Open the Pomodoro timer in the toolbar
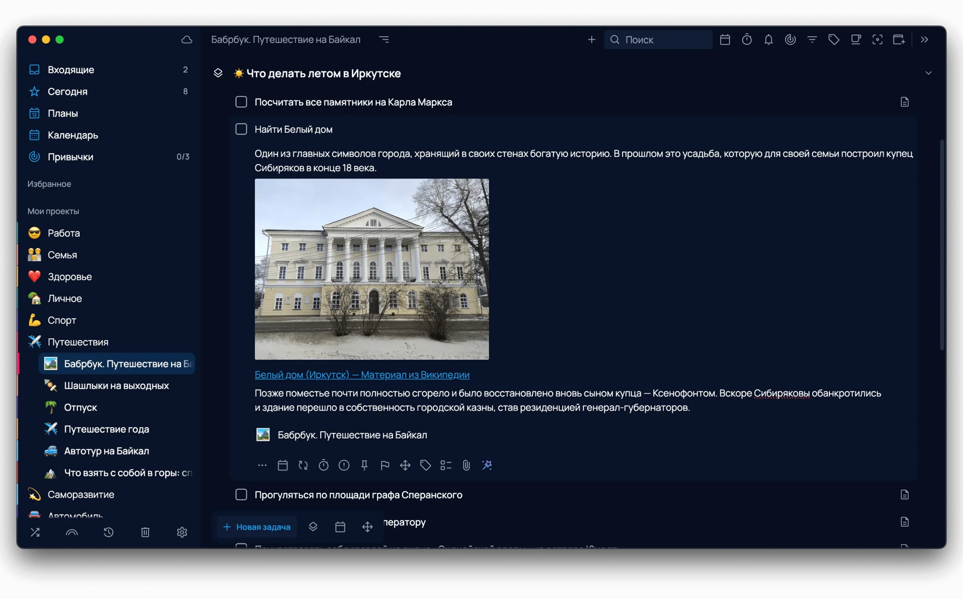963x599 pixels. [x=747, y=39]
